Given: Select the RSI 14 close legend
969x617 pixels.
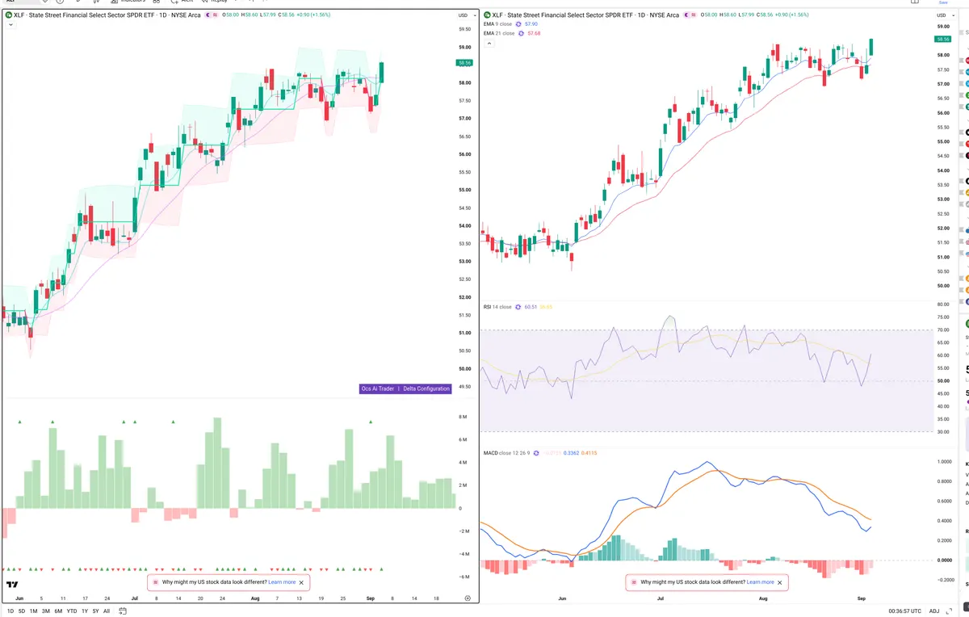Looking at the screenshot, I should tap(497, 307).
